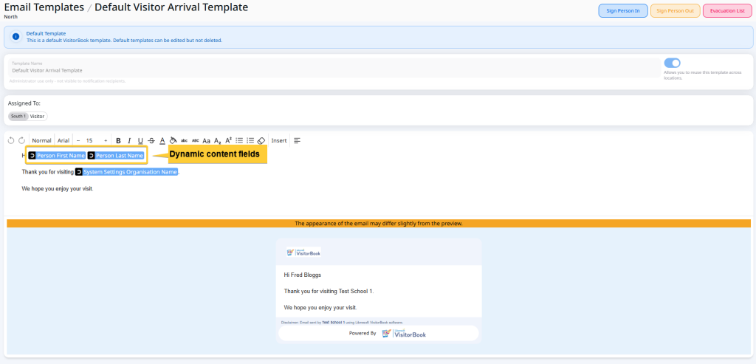756x364 pixels.
Task: Increase font size with plus button
Action: tap(106, 140)
